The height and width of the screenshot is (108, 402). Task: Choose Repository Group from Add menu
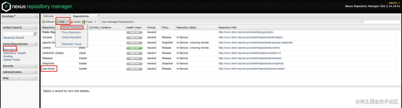[72, 44]
